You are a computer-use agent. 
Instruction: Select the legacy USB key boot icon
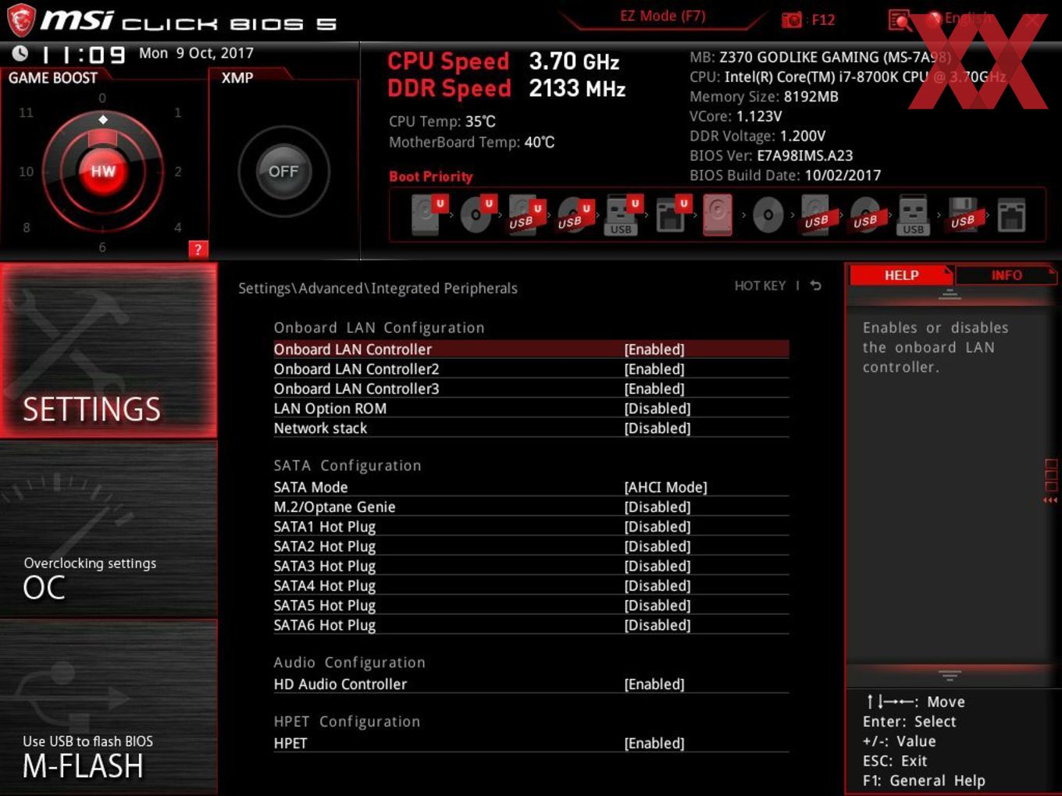click(913, 215)
